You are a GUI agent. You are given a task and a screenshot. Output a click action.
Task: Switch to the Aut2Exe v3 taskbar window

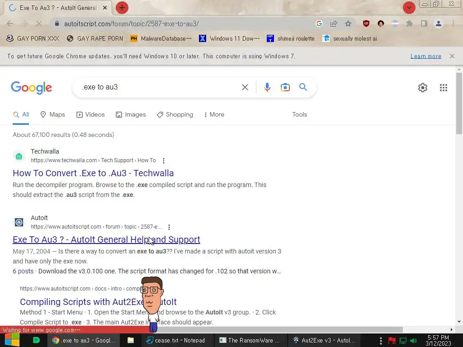click(x=324, y=340)
